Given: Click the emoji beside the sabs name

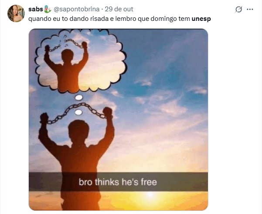Looking at the screenshot, I should click(x=48, y=9).
